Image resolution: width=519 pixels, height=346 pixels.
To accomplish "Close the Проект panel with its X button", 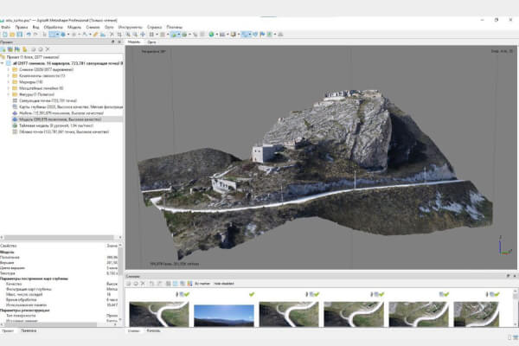I will [x=119, y=42].
